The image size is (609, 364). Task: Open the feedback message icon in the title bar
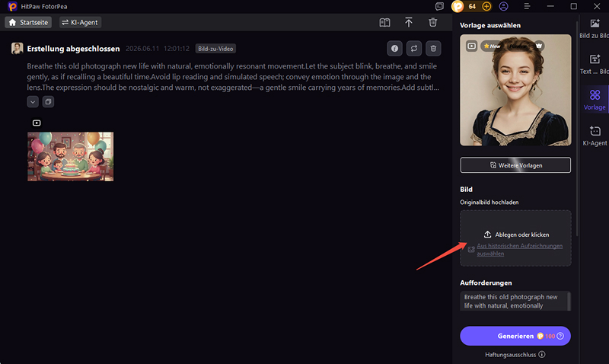(x=439, y=6)
